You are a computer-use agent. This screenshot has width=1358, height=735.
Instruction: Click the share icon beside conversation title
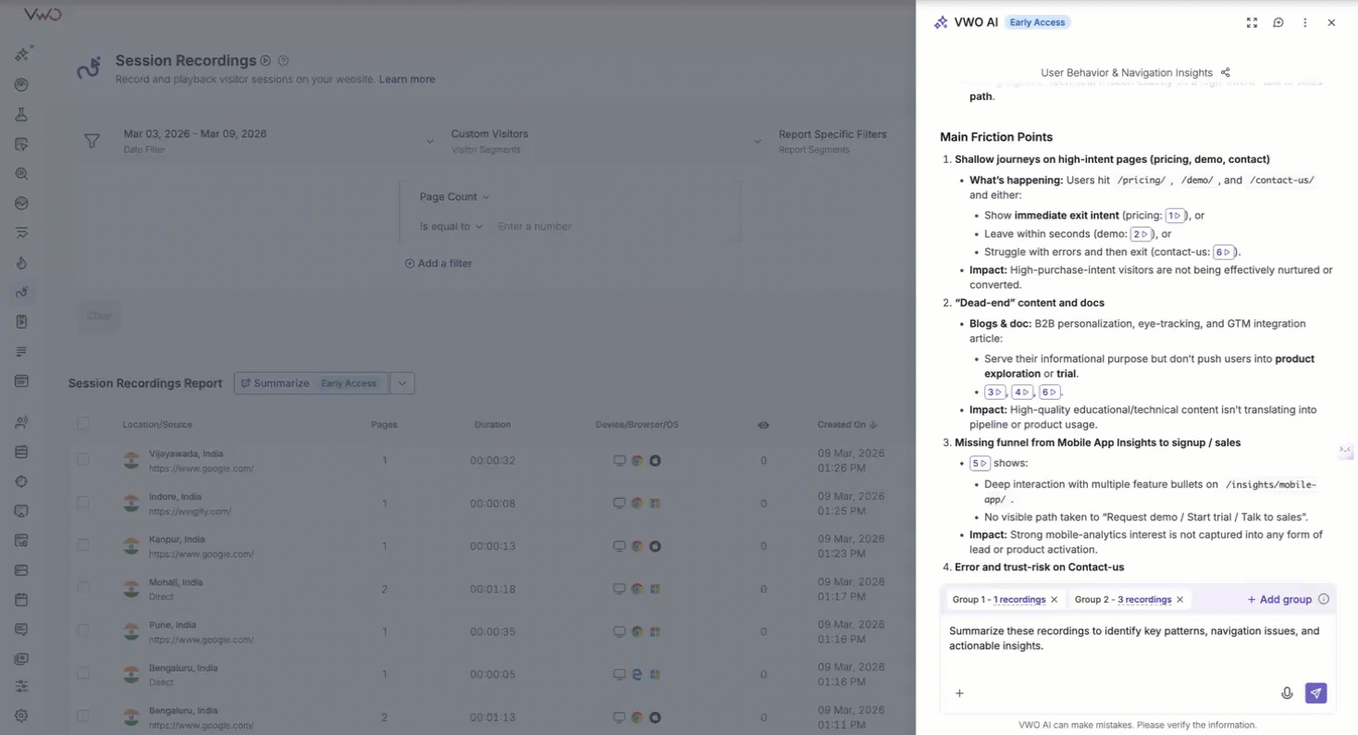(x=1226, y=72)
